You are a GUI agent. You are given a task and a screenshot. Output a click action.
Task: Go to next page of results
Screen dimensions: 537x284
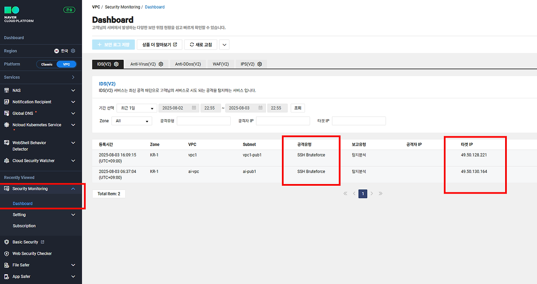coord(372,194)
